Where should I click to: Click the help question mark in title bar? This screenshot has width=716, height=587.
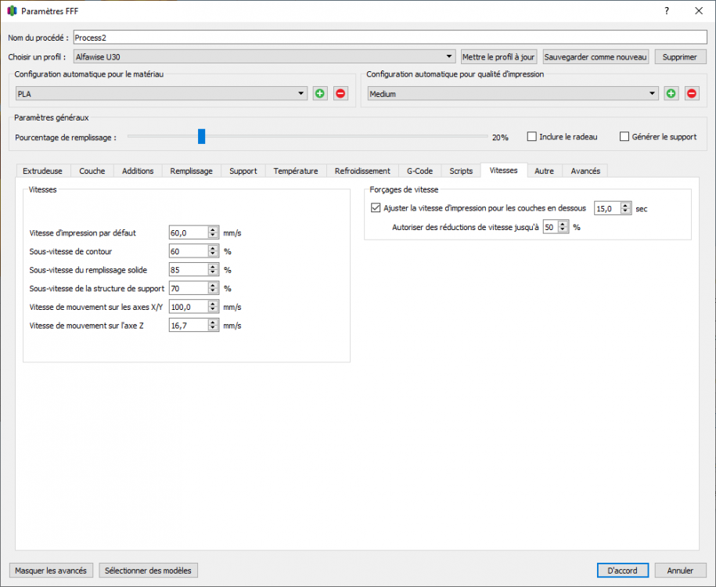pos(667,11)
